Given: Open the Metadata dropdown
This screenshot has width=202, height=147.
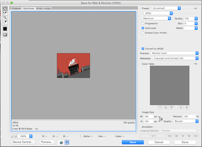Looking at the screenshot, I should (176, 58).
